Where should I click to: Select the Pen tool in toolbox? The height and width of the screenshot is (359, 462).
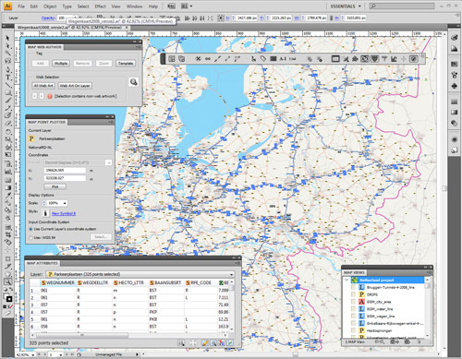click(8, 69)
